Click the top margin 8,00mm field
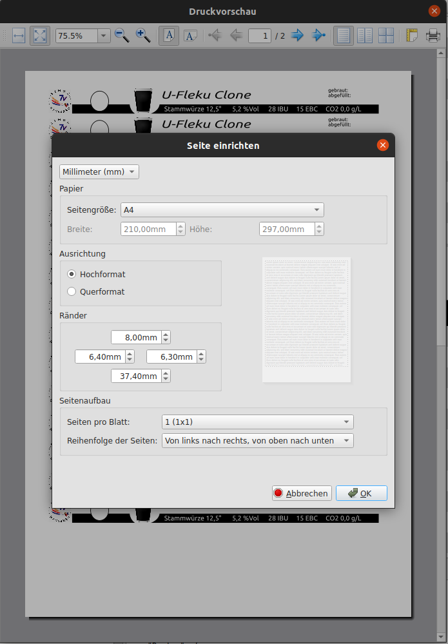This screenshot has width=448, height=644. (135, 337)
